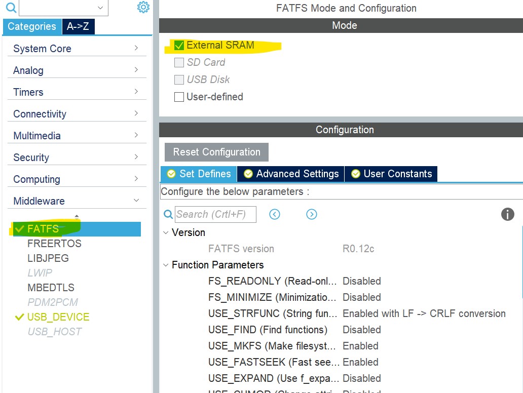Image resolution: width=523 pixels, height=393 pixels.
Task: Change the FS_MINIMIZE Disabled value
Action: tap(361, 297)
